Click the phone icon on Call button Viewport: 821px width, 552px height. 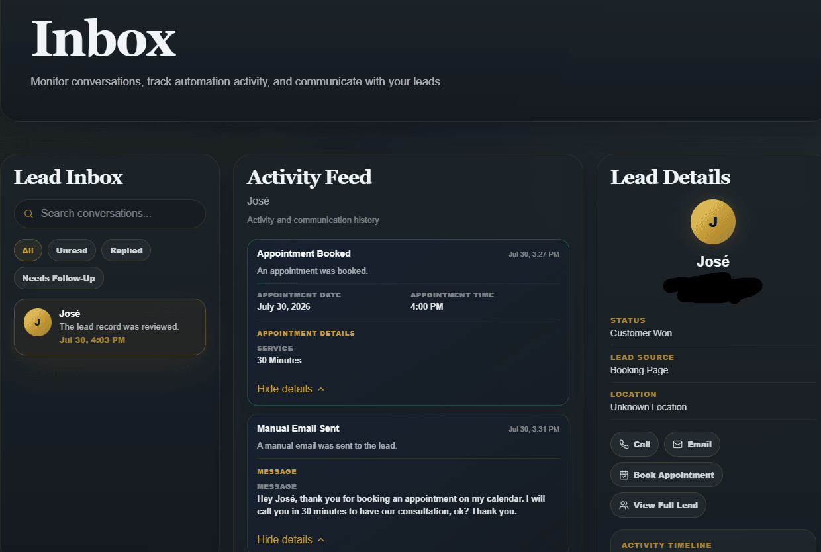[x=624, y=445]
